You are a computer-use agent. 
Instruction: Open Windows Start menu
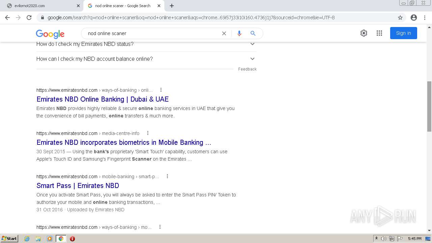tap(9, 239)
